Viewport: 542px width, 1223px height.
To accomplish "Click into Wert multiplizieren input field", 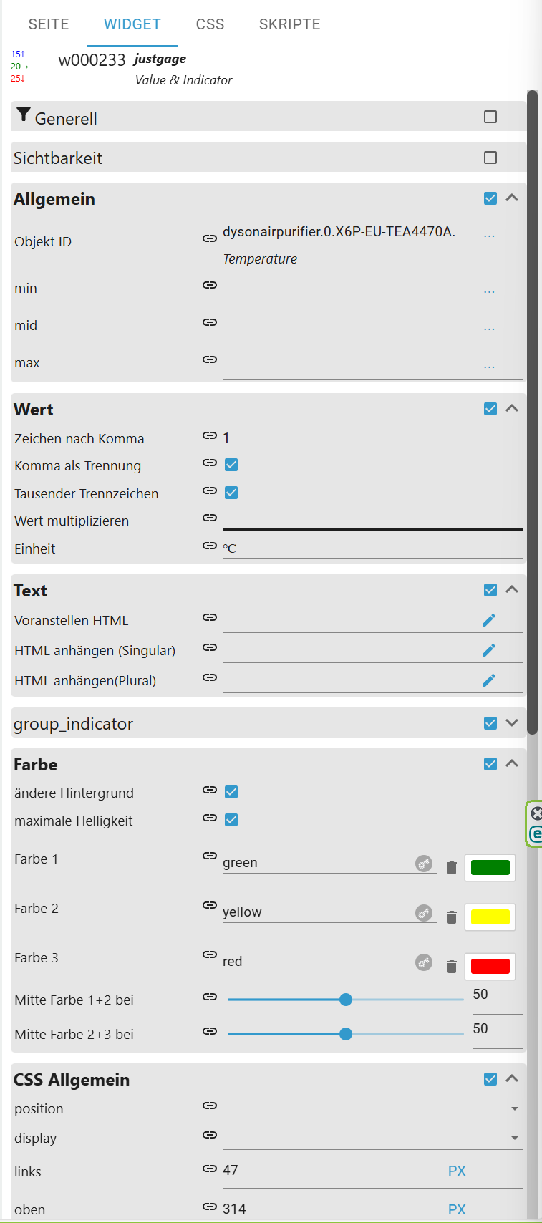I will pyautogui.click(x=372, y=520).
